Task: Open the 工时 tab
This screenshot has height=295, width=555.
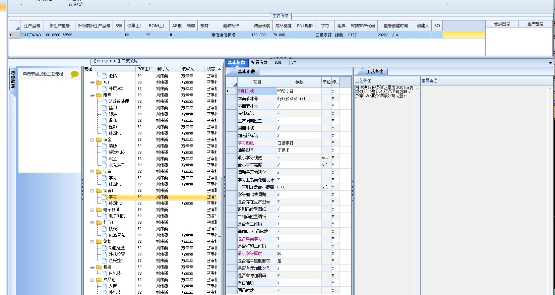Action: tap(292, 62)
